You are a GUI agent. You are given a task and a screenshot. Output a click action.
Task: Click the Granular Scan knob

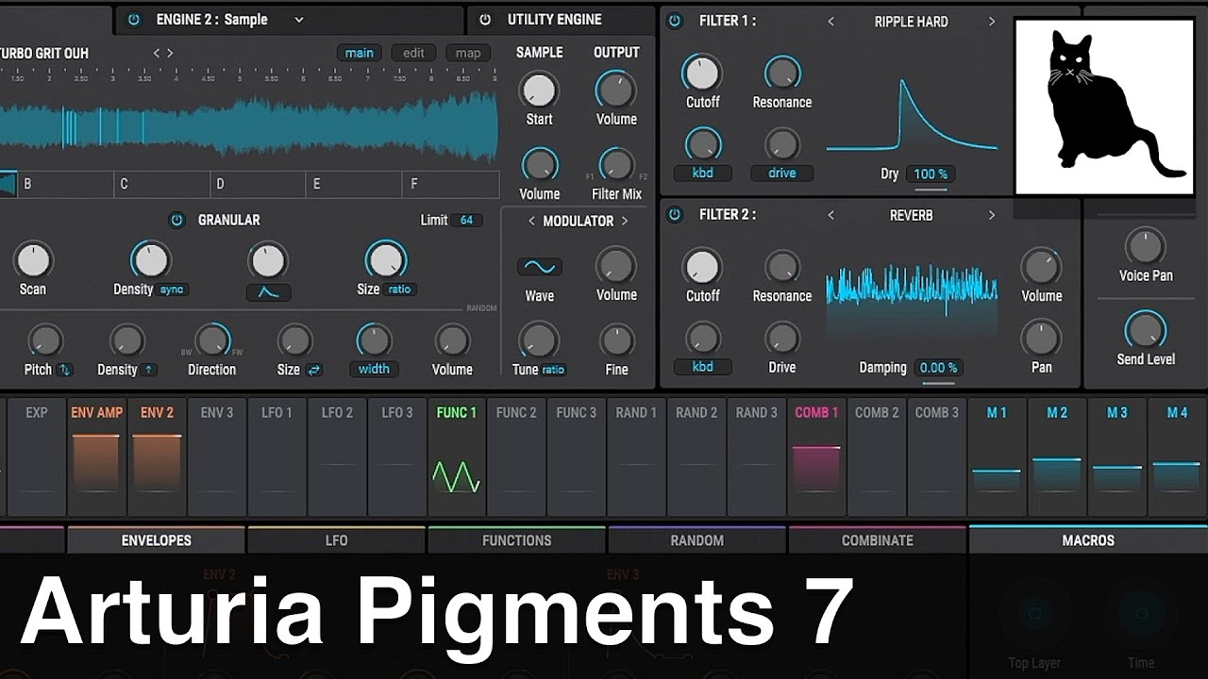point(33,259)
